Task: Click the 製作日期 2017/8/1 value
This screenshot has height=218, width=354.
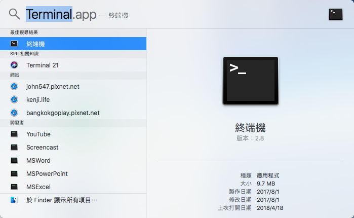Action: coord(268,192)
